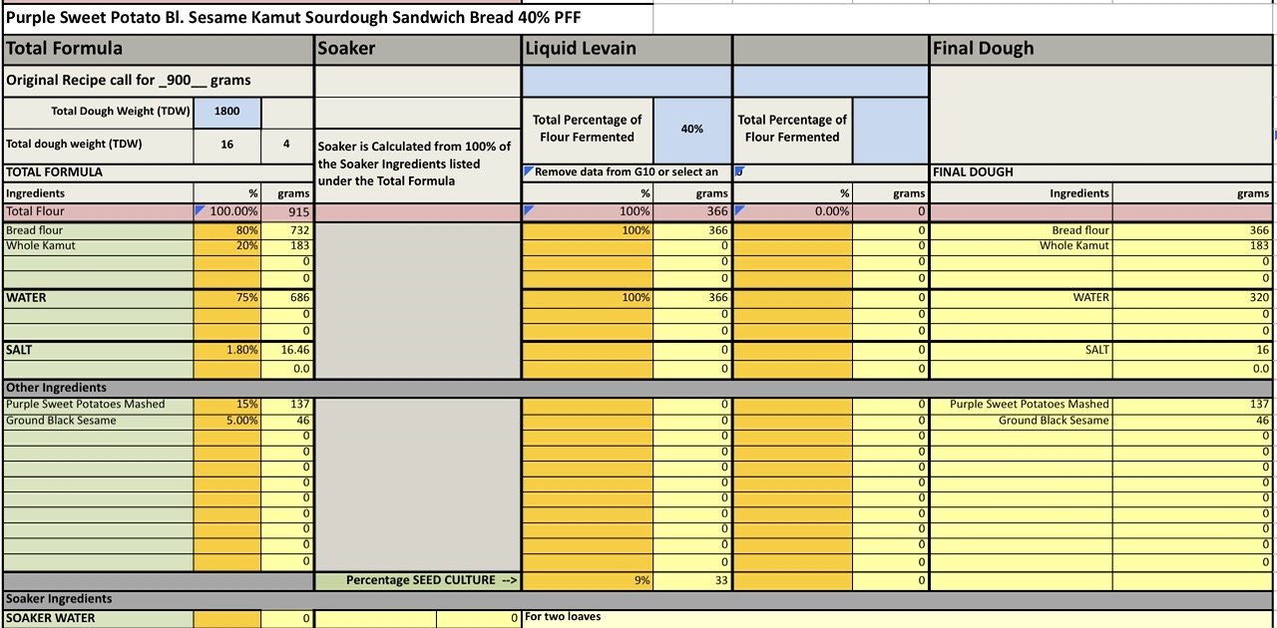Click the Liquid Levain section header
1277x628 pixels.
627,48
